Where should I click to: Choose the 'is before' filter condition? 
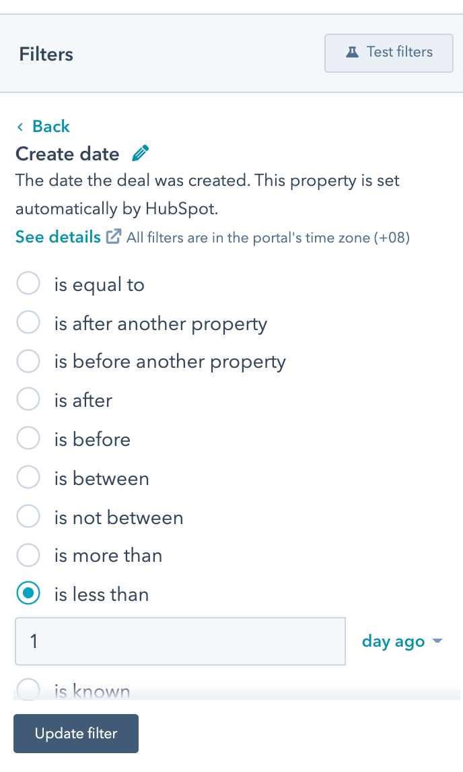[x=28, y=438]
